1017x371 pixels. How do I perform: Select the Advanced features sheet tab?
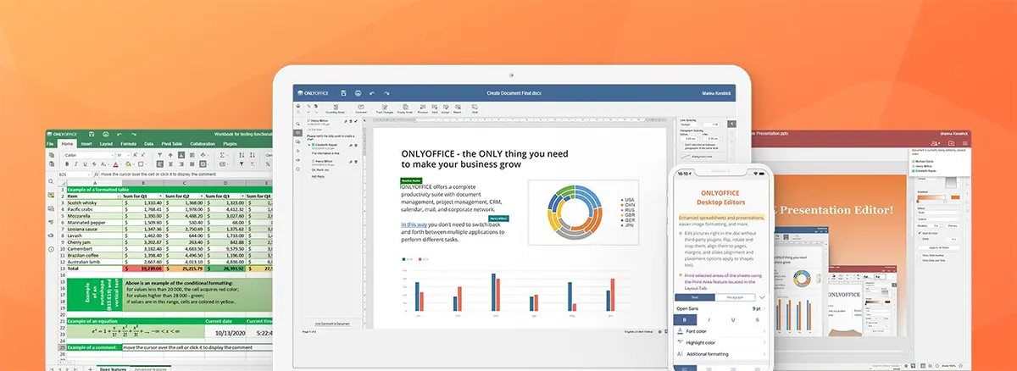pyautogui.click(x=150, y=369)
